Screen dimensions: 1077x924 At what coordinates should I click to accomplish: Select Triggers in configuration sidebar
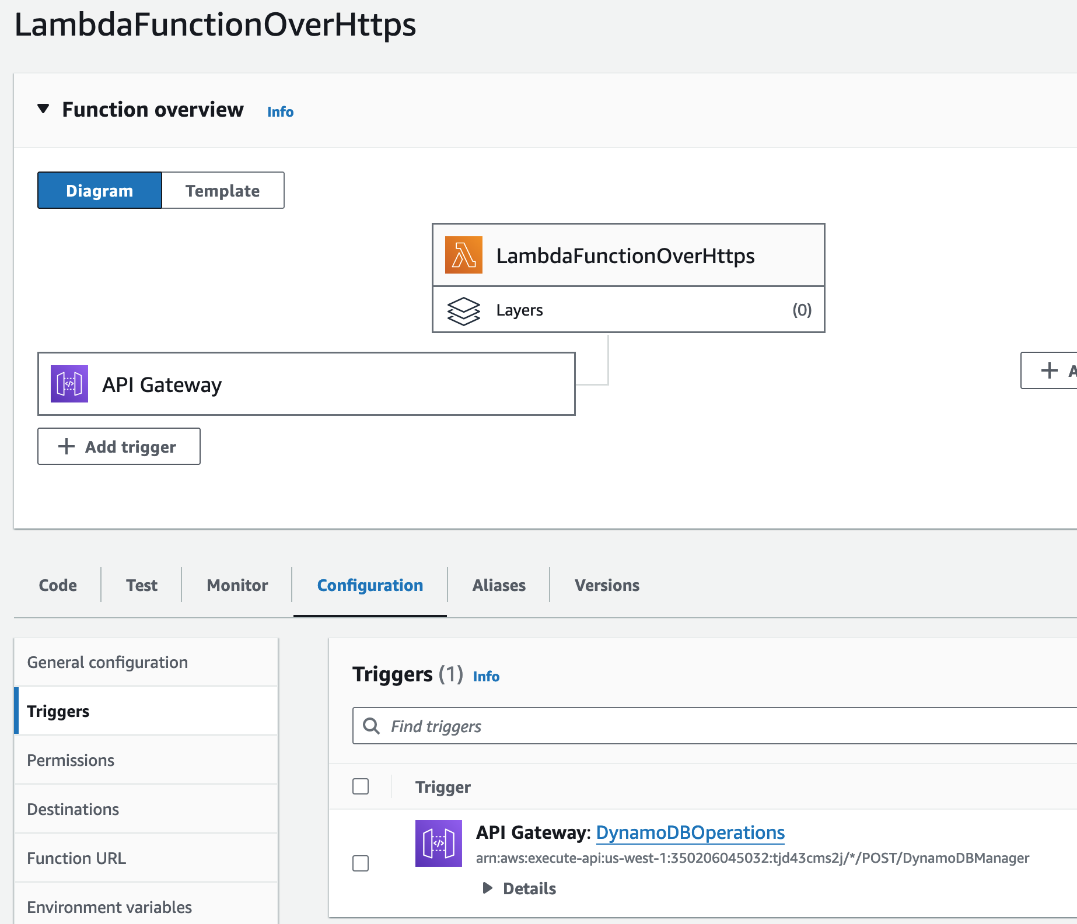point(146,711)
